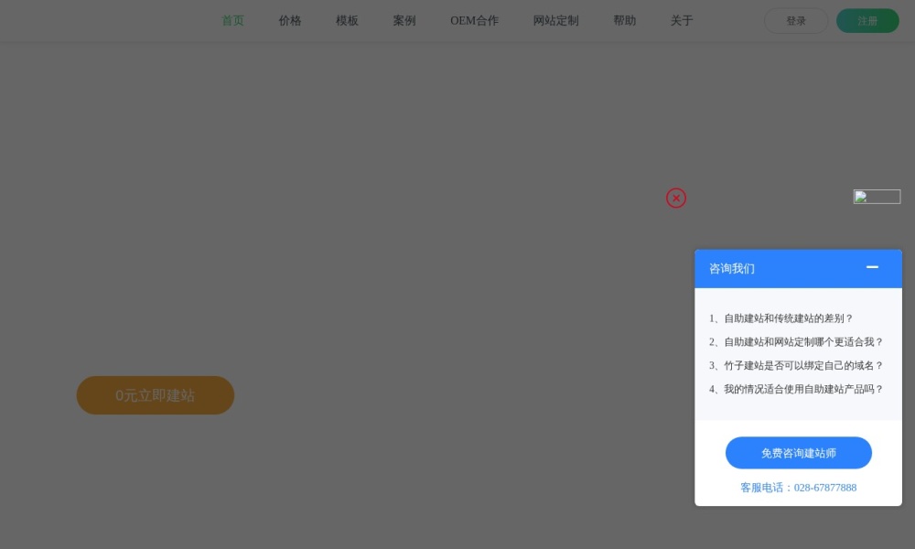Close the popup via the red X icon
This screenshot has width=915, height=549.
point(676,198)
